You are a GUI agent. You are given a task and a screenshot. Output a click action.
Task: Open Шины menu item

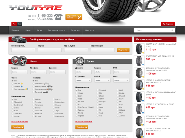coord(28,30)
